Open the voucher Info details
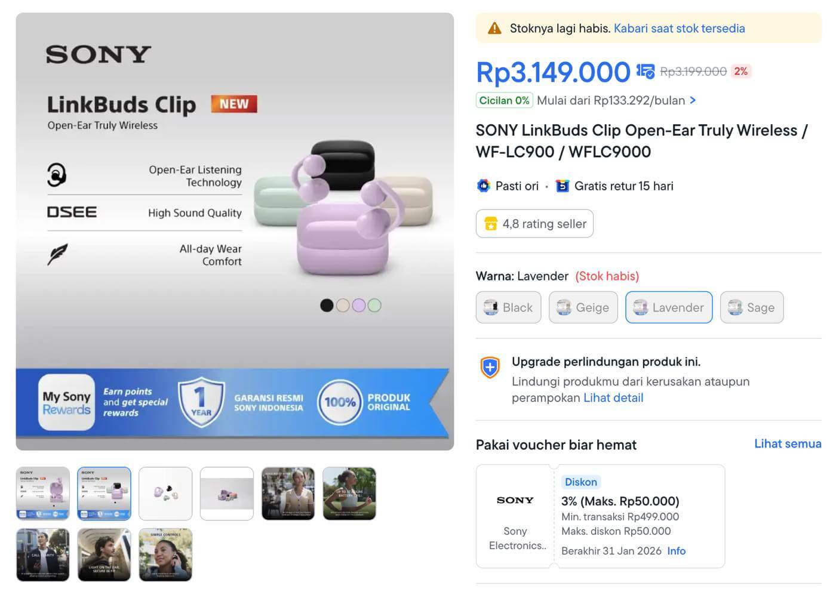 [x=676, y=551]
